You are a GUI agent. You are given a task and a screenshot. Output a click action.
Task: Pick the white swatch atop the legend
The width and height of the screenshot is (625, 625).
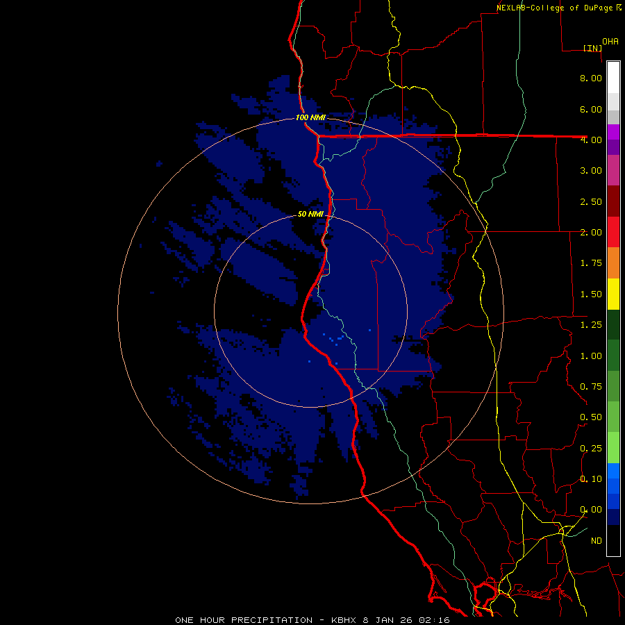click(613, 78)
